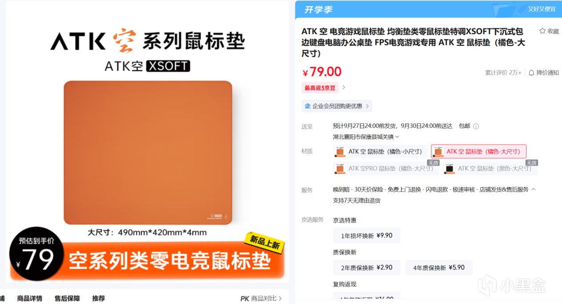
Task: Click thumbnail icon of ATK 空PRO option
Action: pos(340,169)
